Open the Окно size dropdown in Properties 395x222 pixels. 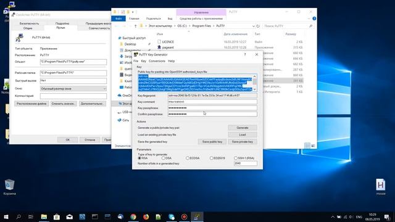(73, 89)
